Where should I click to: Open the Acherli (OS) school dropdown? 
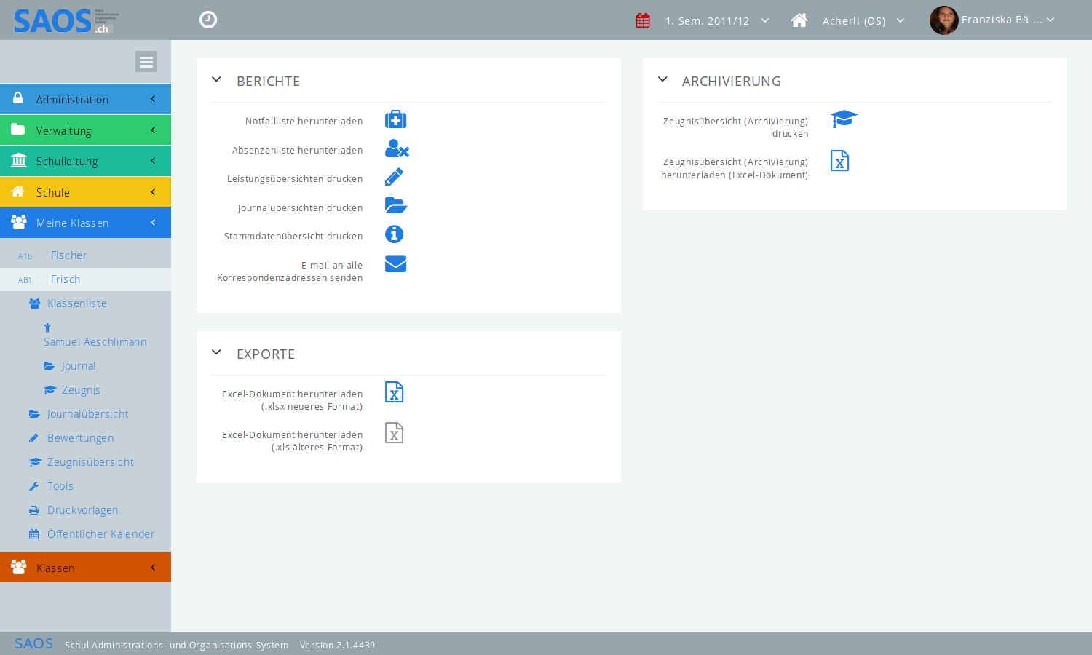[x=863, y=21]
